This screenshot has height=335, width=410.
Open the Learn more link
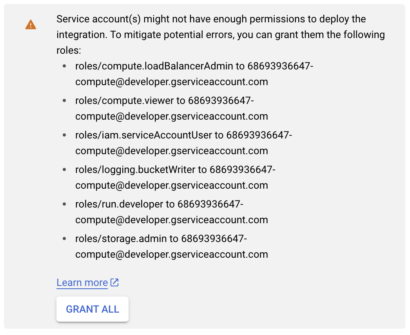[82, 282]
